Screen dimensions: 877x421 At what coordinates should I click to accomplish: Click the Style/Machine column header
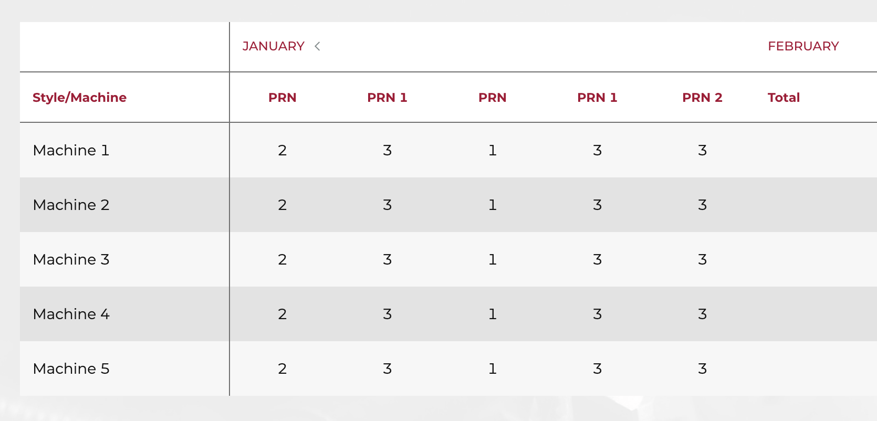79,98
